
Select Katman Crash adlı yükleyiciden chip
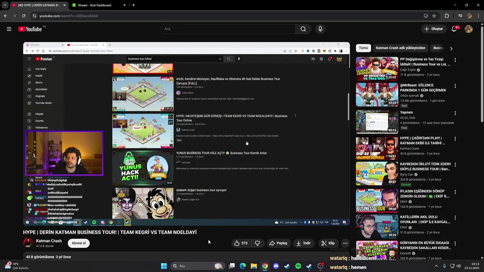[400, 48]
